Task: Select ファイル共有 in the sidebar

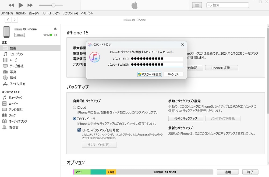Action: (x=17, y=84)
